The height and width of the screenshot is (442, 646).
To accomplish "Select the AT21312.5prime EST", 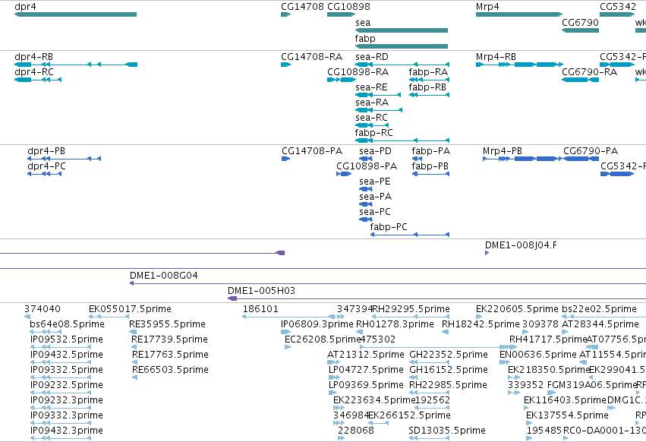I will point(334,362).
